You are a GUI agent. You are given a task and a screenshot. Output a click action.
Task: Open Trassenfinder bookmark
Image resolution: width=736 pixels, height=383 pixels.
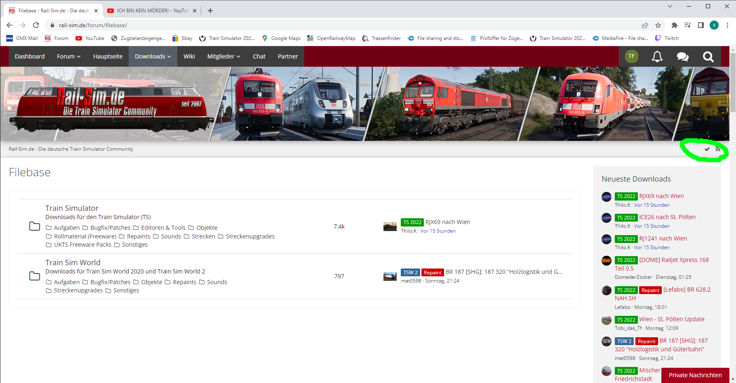pos(381,38)
